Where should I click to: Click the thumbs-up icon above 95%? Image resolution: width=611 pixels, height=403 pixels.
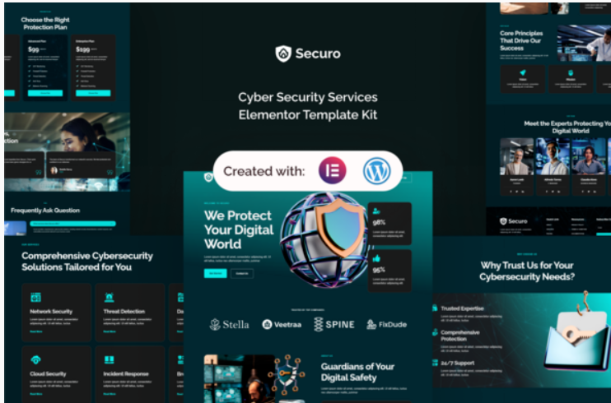coord(376,258)
